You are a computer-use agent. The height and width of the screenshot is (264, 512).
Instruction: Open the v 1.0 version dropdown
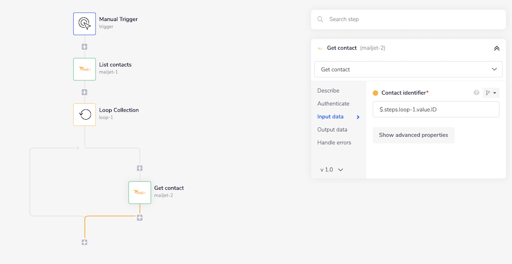coord(331,170)
